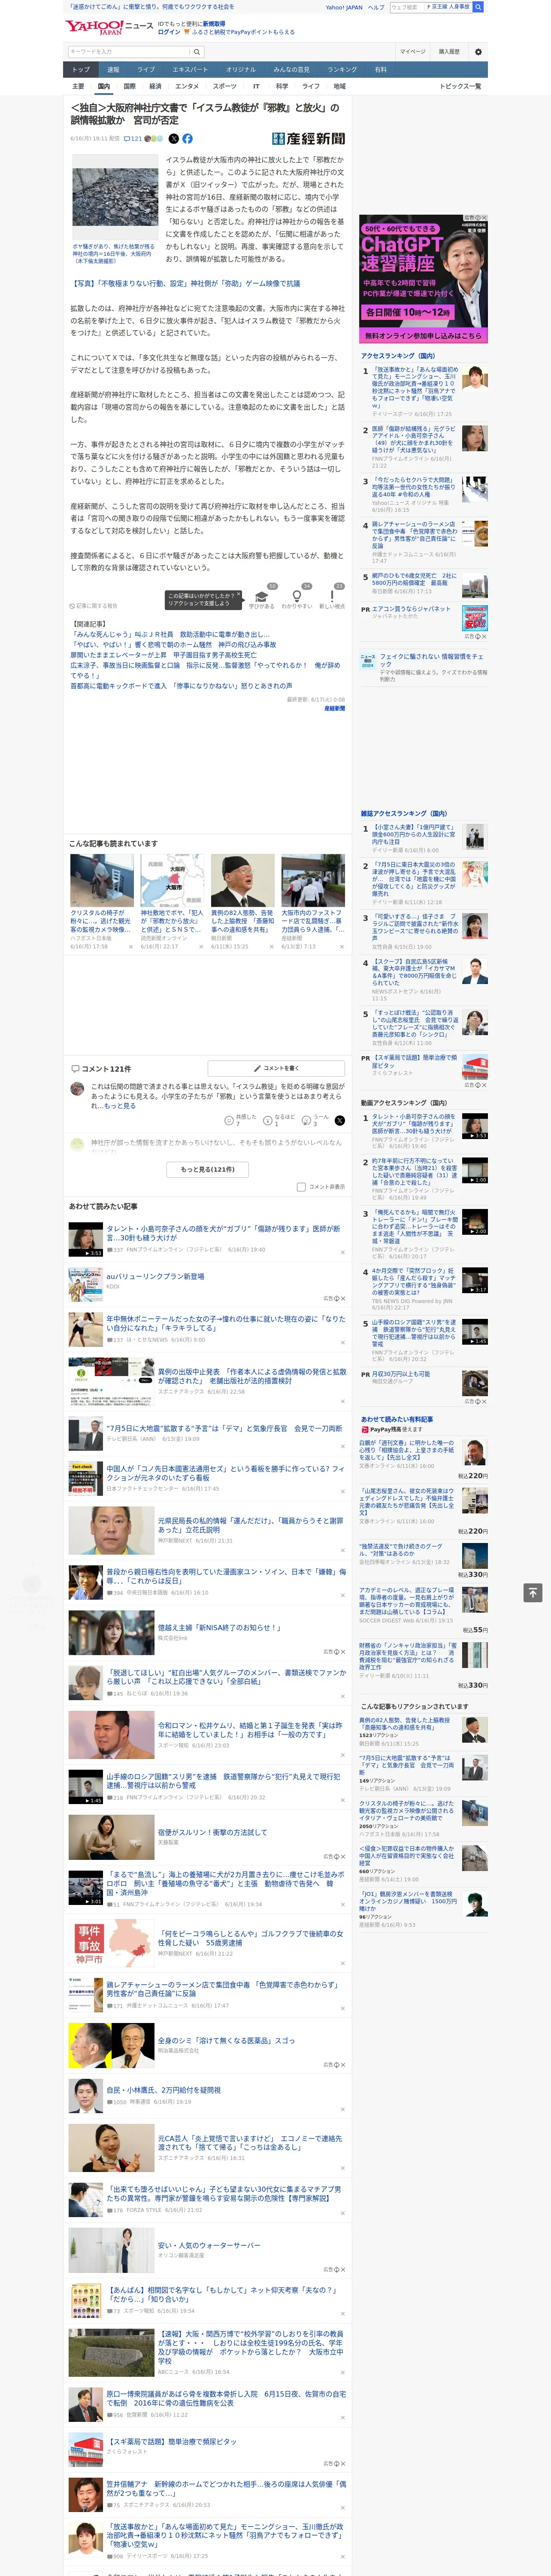Viewport: 551px width, 2576px height.
Task: Open トップ tab in main navigation
Action: point(81,70)
